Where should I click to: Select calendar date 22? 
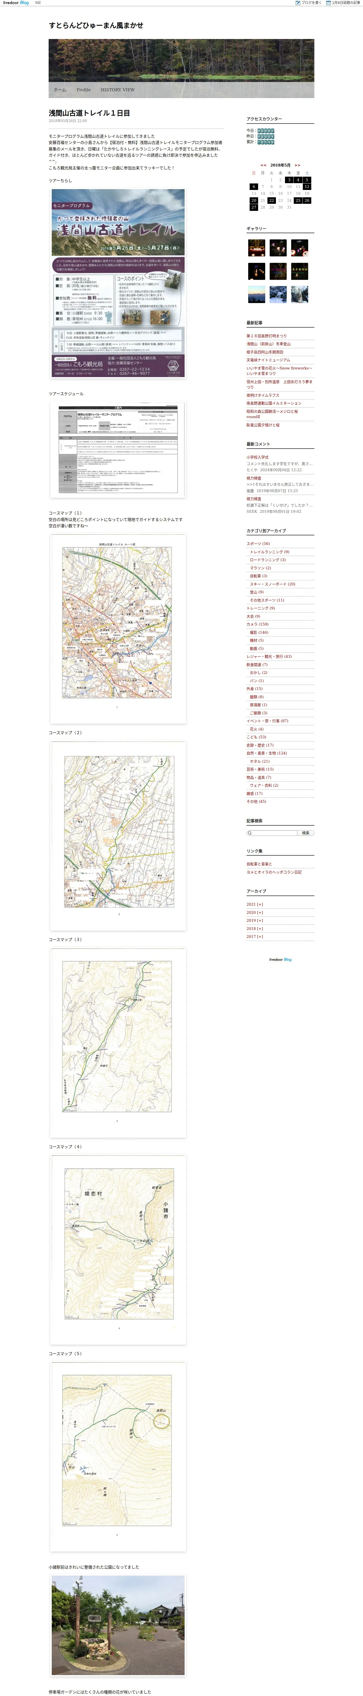point(271,200)
